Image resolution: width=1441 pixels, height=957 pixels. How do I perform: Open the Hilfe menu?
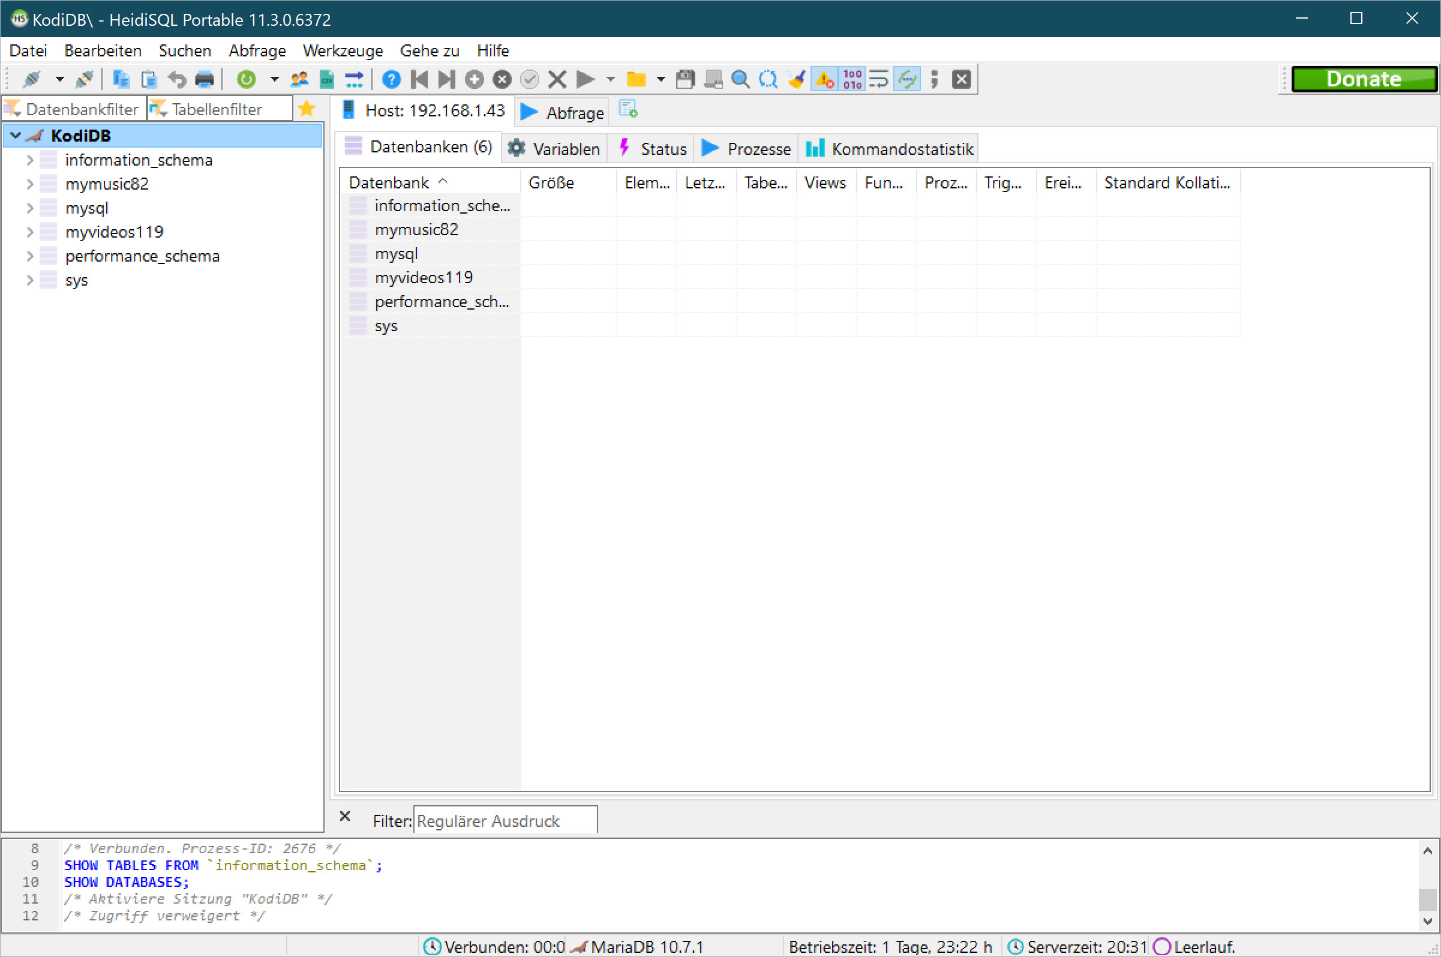[493, 50]
